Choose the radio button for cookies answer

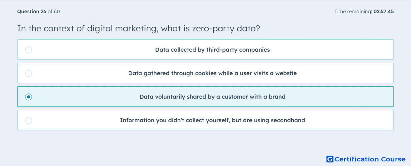click(29, 73)
